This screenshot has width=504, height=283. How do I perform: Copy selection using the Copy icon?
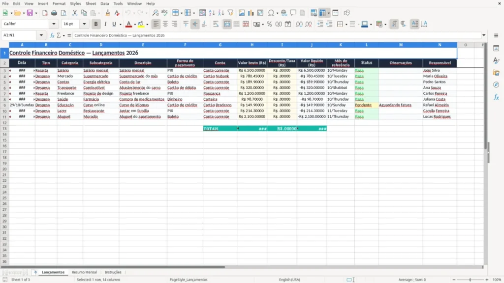click(x=84, y=13)
